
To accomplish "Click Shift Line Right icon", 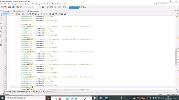I will tap(53, 14).
